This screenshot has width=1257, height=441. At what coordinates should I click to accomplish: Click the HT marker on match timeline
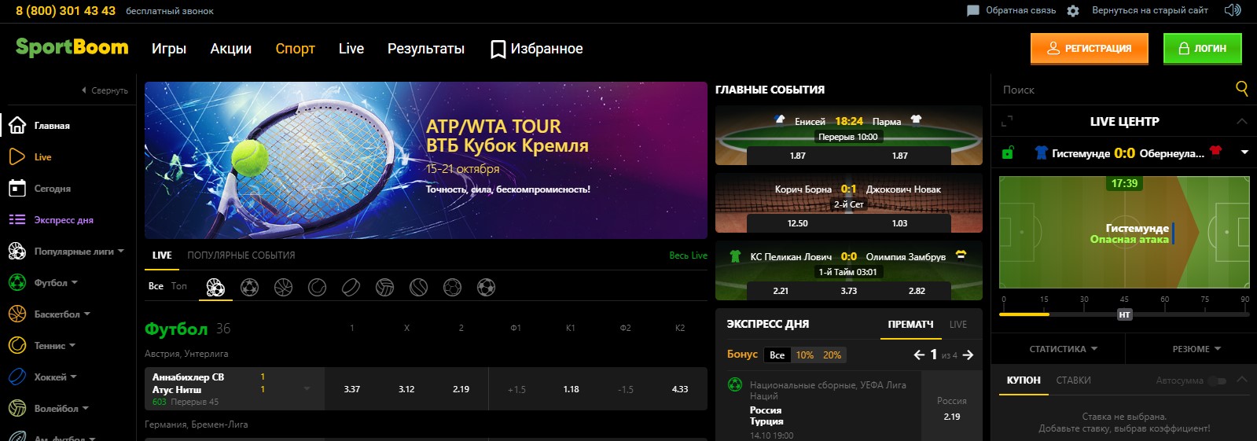[1124, 314]
